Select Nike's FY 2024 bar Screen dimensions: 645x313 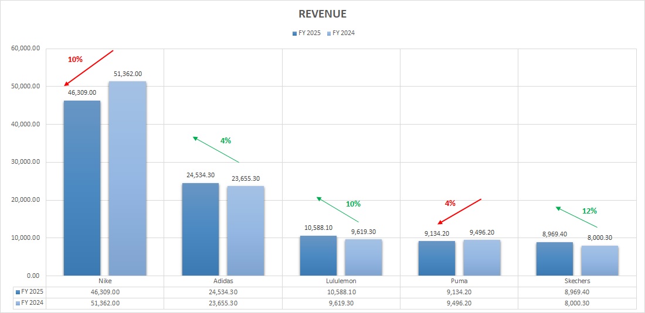pyautogui.click(x=127, y=178)
